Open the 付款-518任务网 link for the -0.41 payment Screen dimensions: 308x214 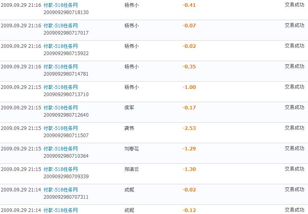[x=60, y=5]
